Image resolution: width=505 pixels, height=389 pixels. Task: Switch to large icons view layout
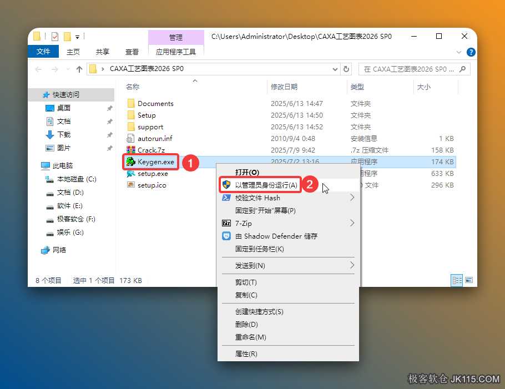[469, 280]
